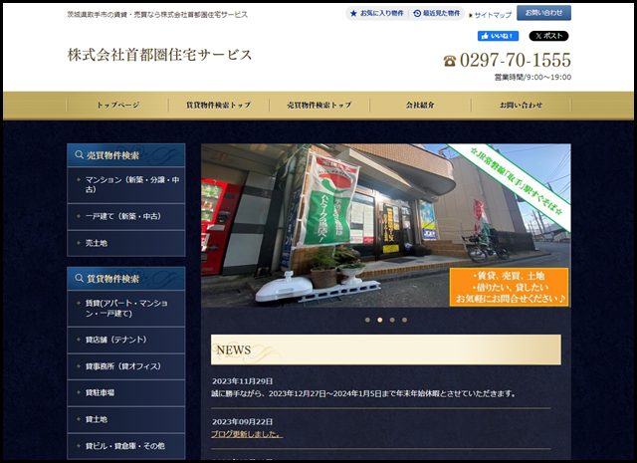Select 一戸建て（新築・中古） in the sidebar
637x463 pixels.
pyautogui.click(x=126, y=217)
